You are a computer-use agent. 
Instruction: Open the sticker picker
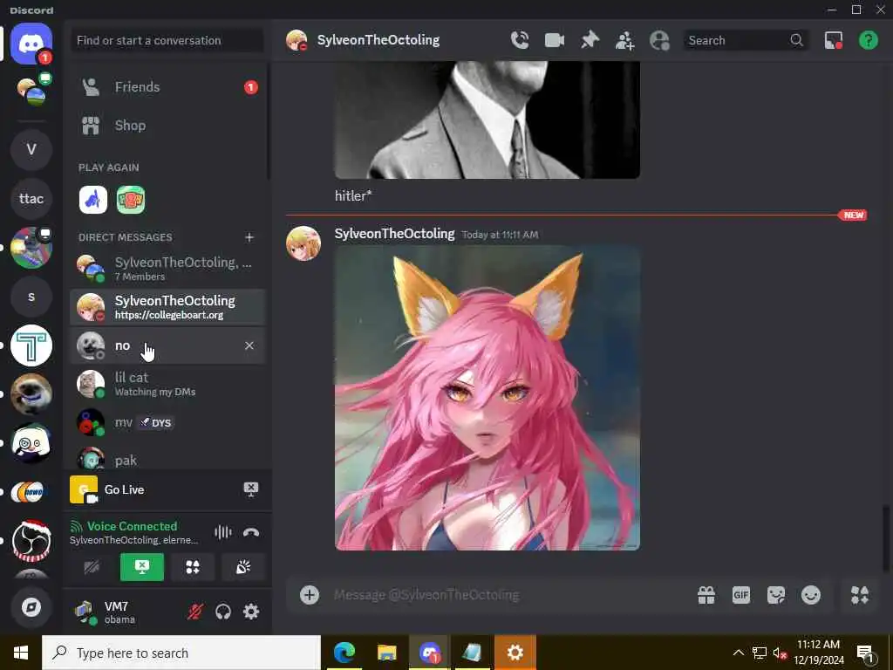[x=775, y=595]
